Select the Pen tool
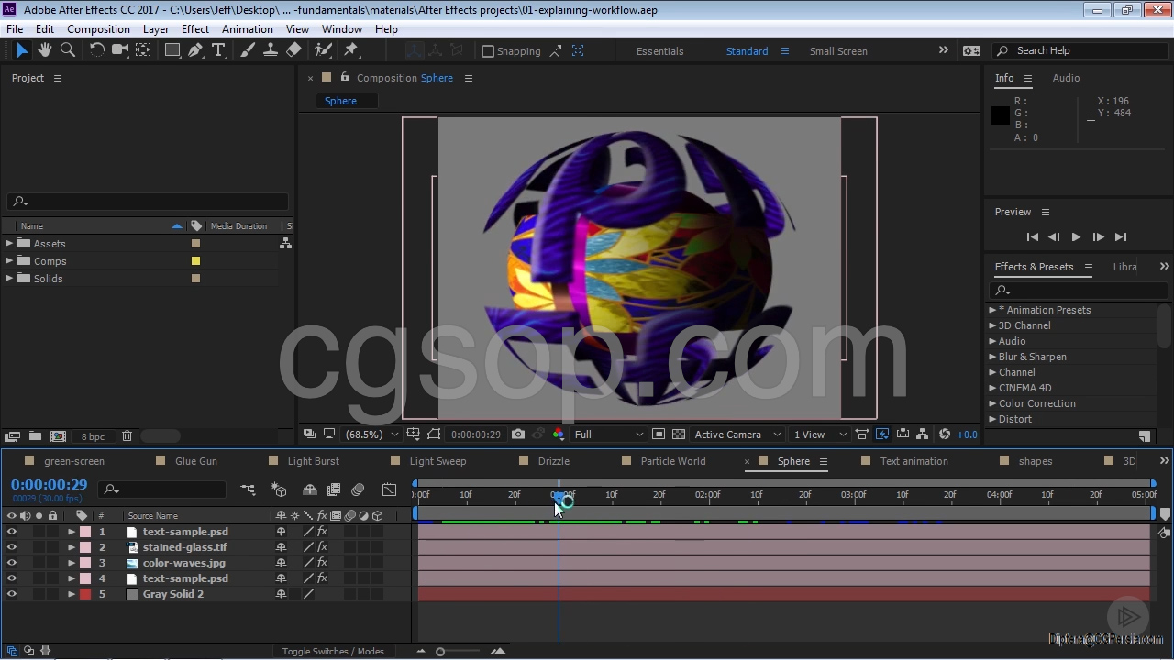The image size is (1174, 660). (x=195, y=50)
